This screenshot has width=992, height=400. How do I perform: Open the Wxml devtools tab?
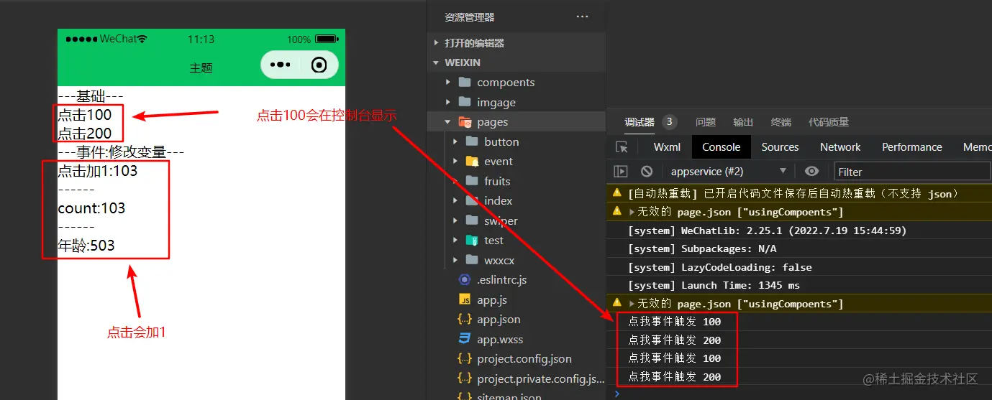click(667, 147)
